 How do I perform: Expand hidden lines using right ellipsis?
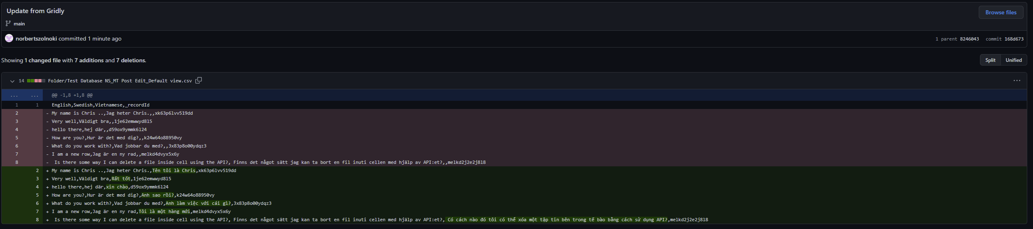click(35, 95)
